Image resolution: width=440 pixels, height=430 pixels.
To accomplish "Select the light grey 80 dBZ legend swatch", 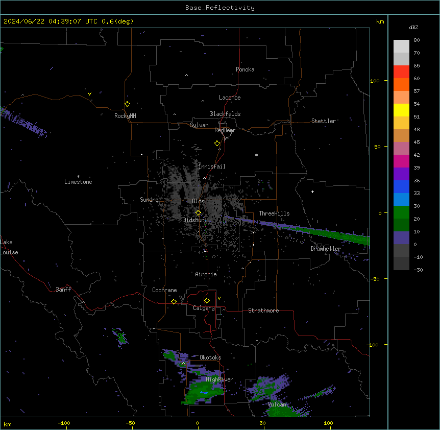I will point(401,46).
